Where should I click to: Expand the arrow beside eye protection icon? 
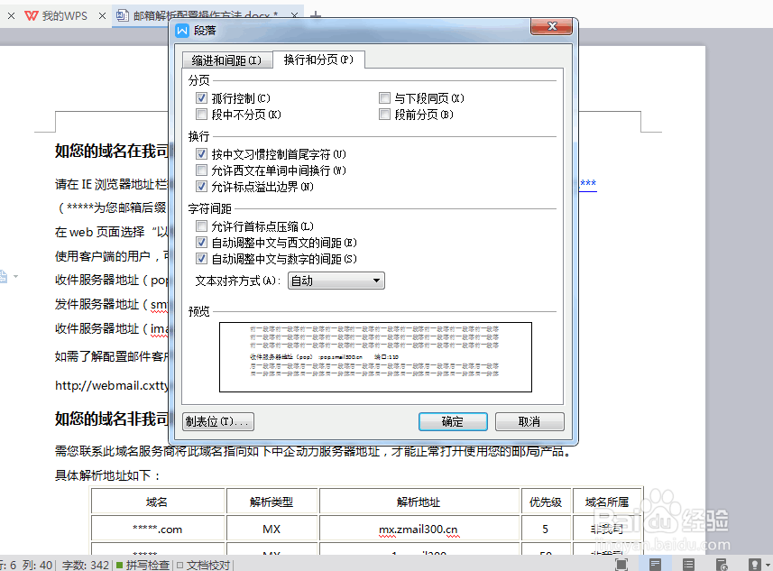pyautogui.click(x=766, y=563)
